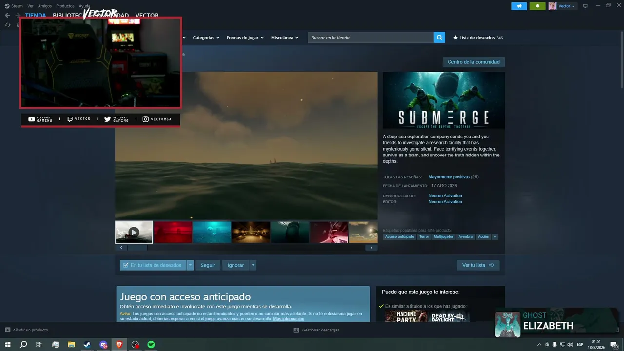Viewport: 624px width, 351px height.
Task: Click Añadir un producto text
Action: pos(30,330)
